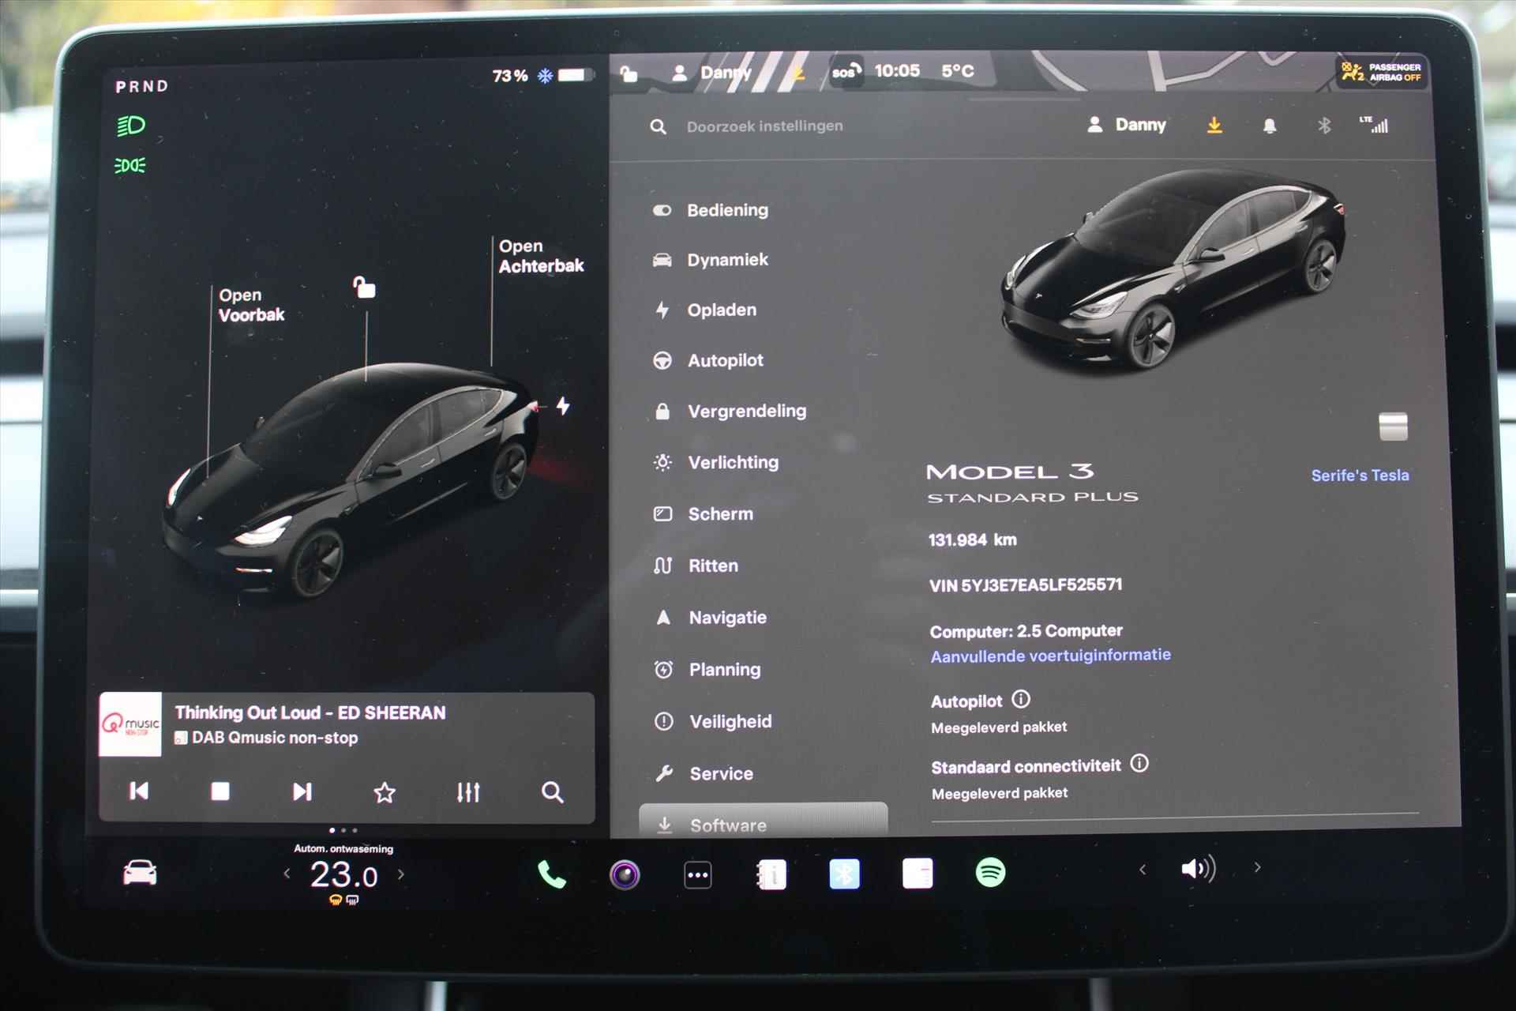Open Ritten trip settings
1516x1011 pixels.
coord(696,566)
